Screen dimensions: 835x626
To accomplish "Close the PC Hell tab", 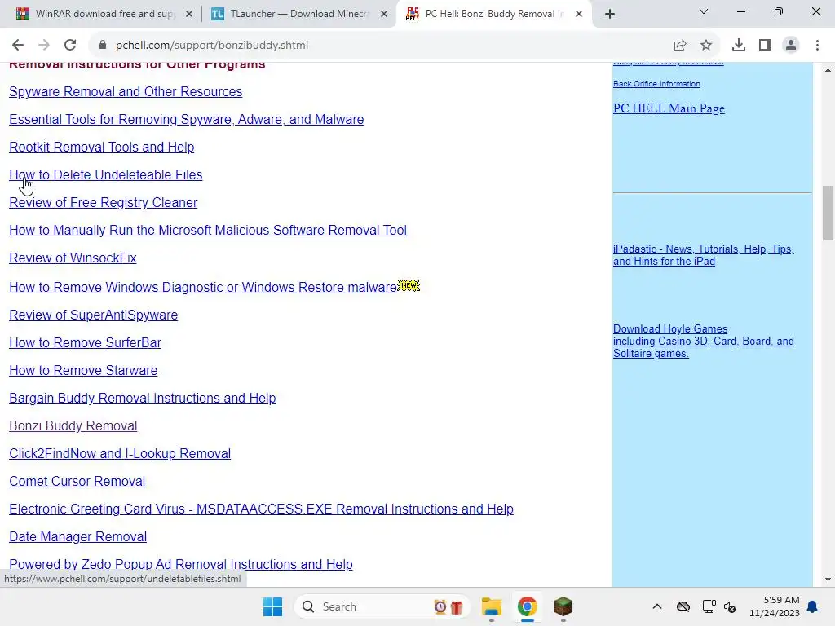I will click(x=579, y=15).
